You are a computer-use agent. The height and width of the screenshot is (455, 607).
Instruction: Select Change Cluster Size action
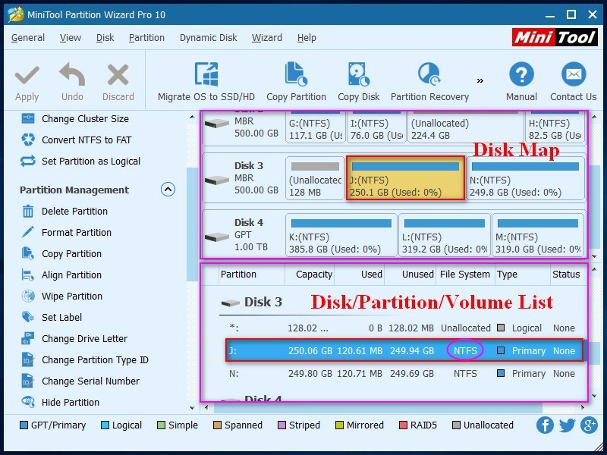click(x=75, y=119)
